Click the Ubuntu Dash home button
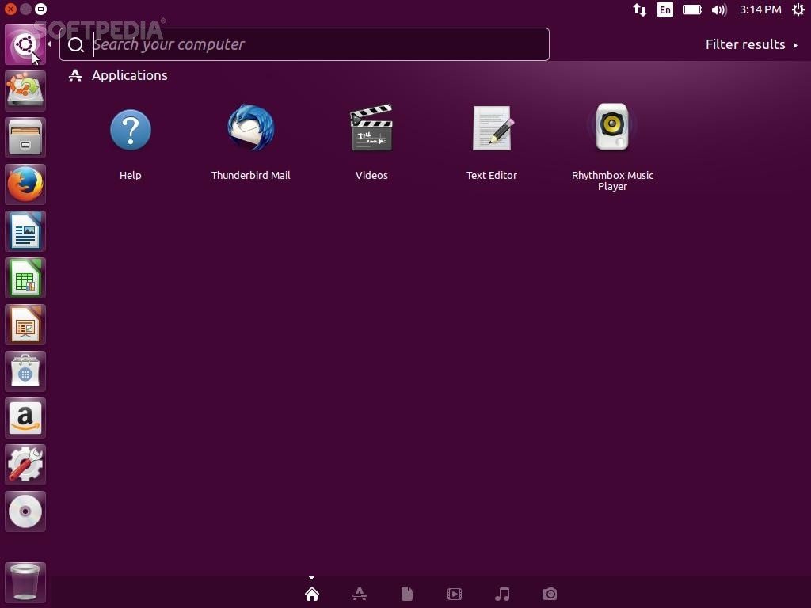The width and height of the screenshot is (811, 608). click(25, 44)
